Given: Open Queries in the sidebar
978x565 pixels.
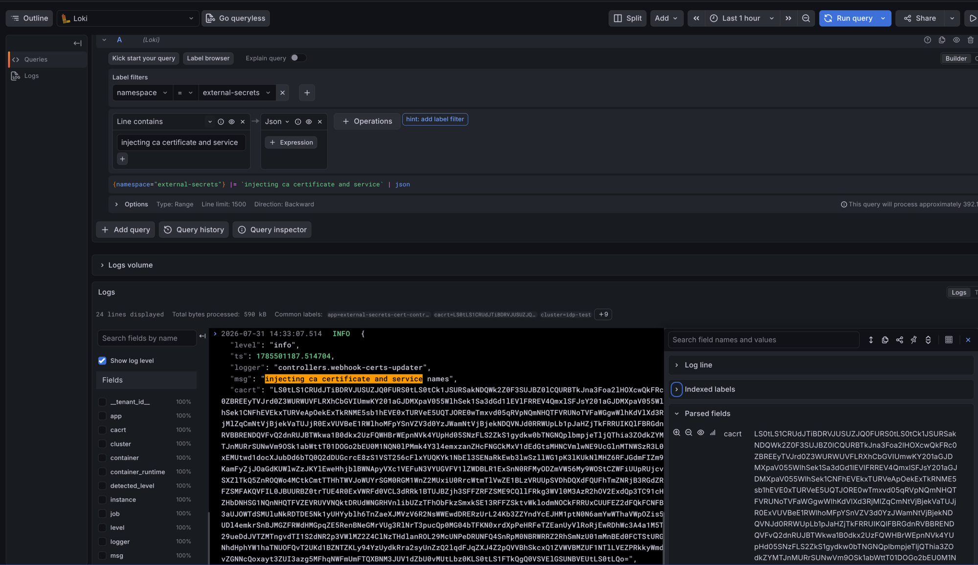Looking at the screenshot, I should click(47, 59).
